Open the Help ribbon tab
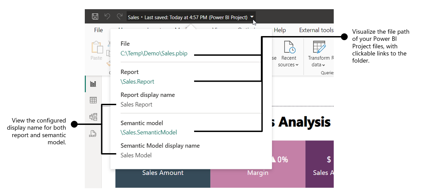This screenshot has height=195, width=425. click(280, 30)
